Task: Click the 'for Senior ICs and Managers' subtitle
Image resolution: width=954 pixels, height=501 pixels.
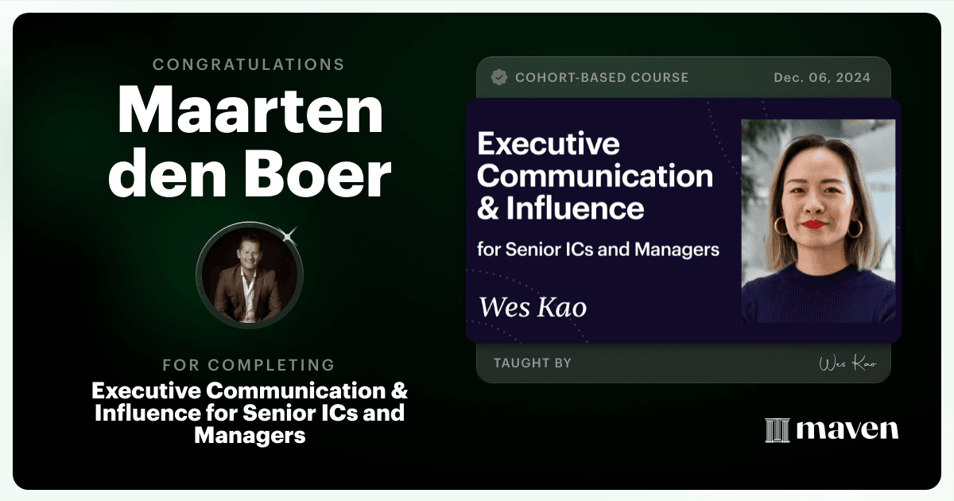Action: tap(598, 249)
